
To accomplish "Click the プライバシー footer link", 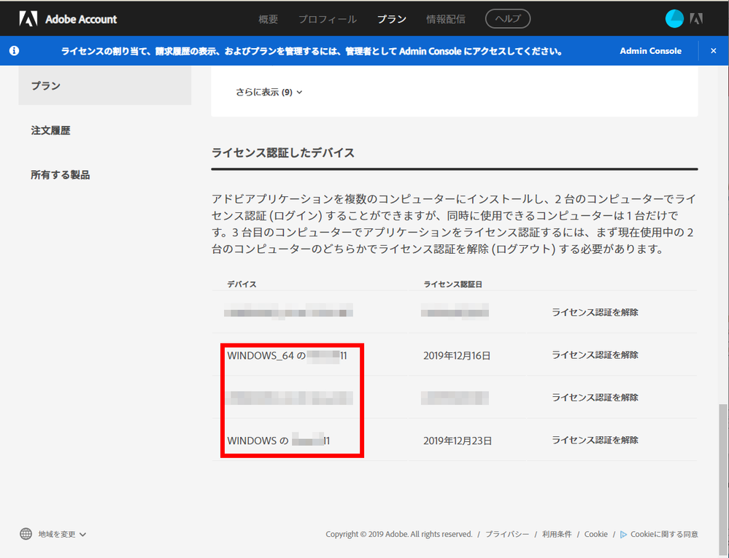I will [x=507, y=535].
